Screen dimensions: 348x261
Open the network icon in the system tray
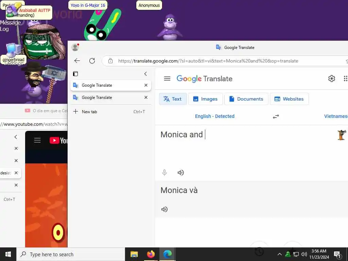(x=296, y=254)
